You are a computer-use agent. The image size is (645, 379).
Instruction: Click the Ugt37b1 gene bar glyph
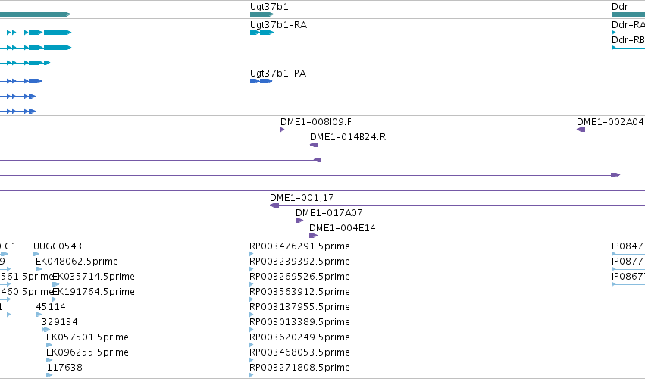coord(261,14)
